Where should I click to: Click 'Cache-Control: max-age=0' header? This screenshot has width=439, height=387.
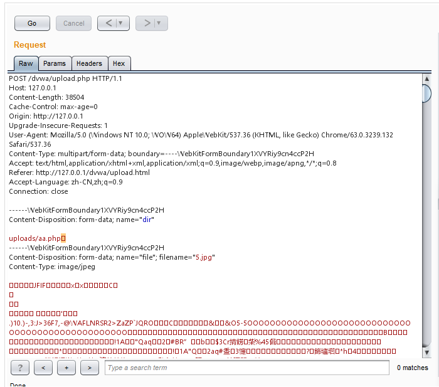[x=53, y=107]
